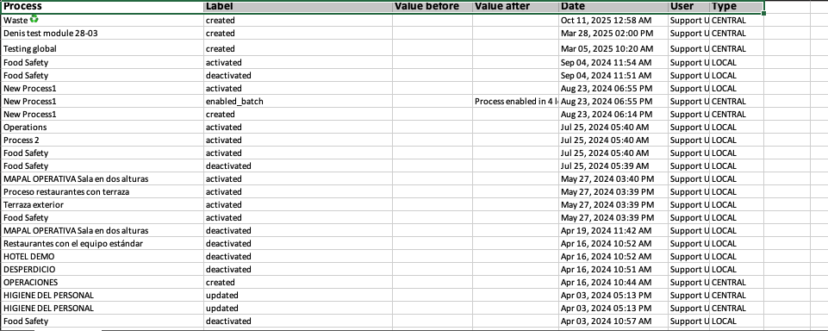Click the OPERACIONES process cell
Screen dimensions: 828x331
point(102,283)
